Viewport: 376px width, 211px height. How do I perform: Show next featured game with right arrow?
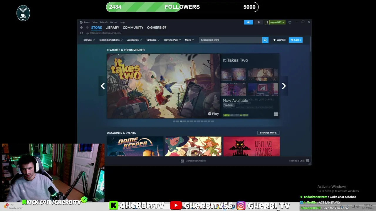click(284, 86)
